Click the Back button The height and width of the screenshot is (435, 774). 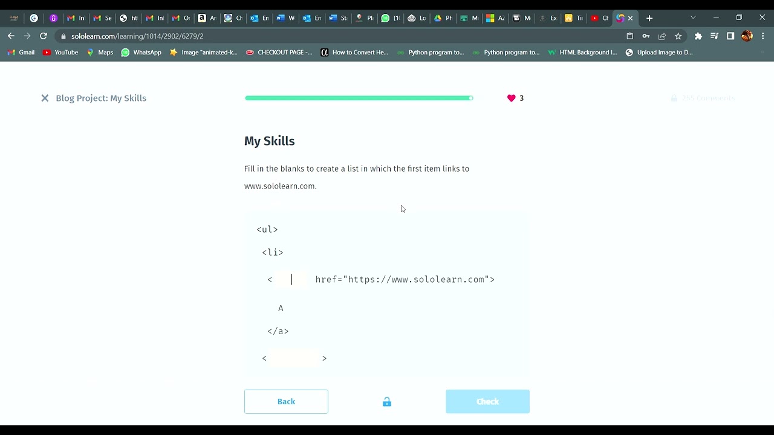286,402
